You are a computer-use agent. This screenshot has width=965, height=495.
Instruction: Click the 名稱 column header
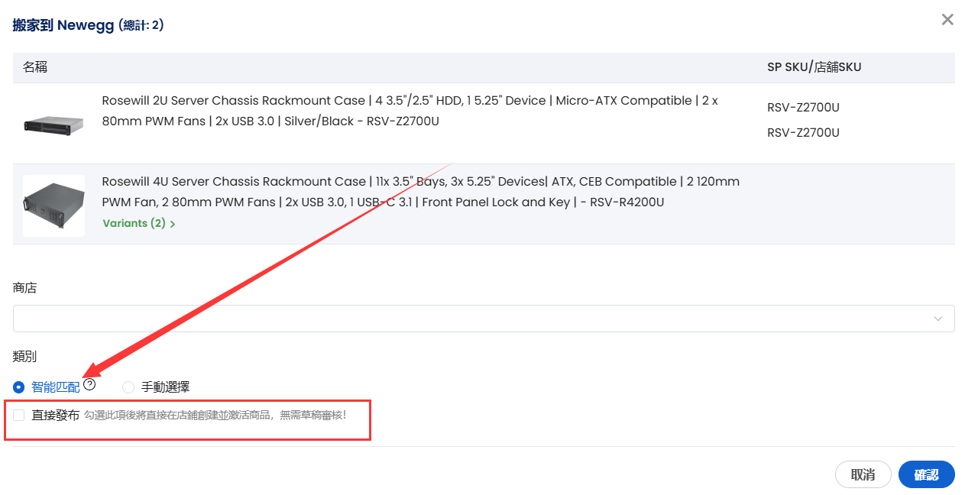35,67
